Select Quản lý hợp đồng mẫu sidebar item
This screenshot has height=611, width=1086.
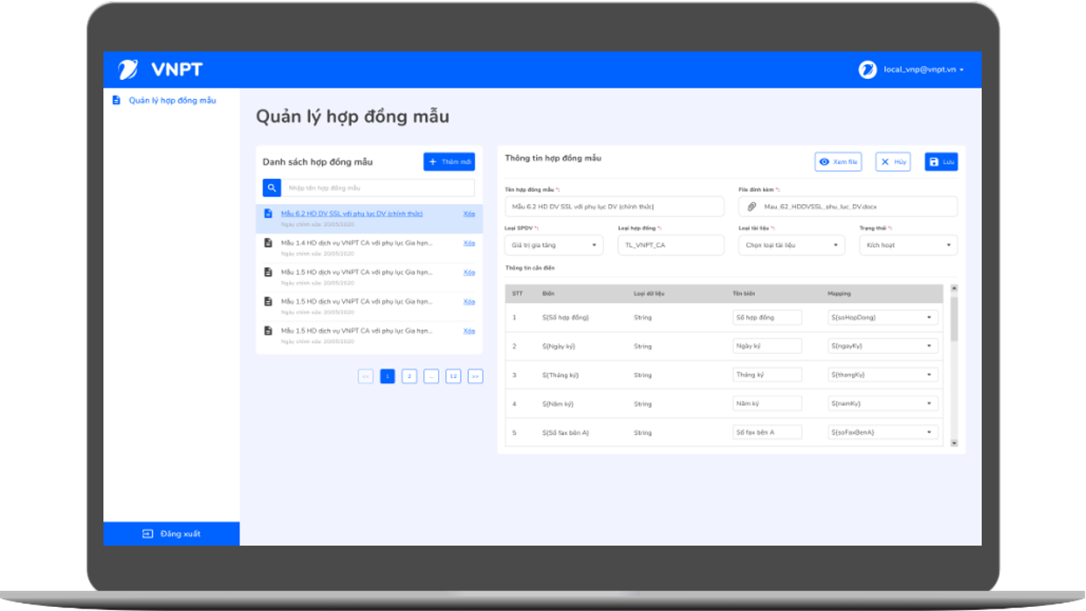tap(172, 101)
